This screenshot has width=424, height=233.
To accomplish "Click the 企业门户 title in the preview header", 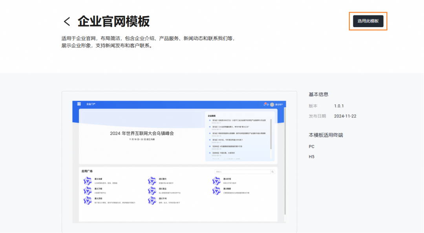I will (91, 104).
